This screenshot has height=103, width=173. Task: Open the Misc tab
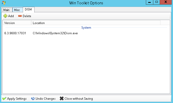coord(17,10)
